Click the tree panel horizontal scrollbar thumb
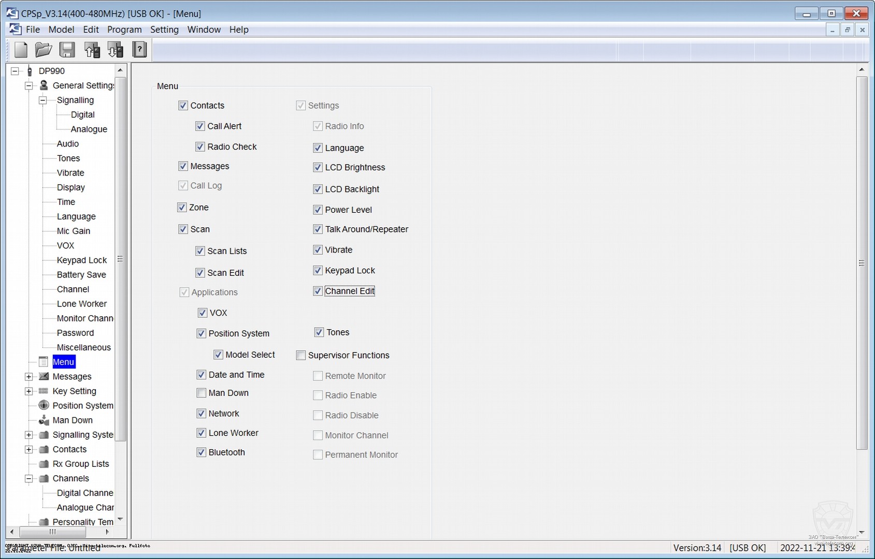The width and height of the screenshot is (875, 559). click(52, 532)
